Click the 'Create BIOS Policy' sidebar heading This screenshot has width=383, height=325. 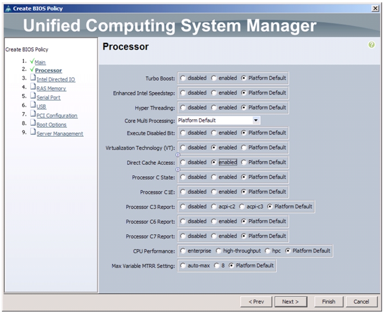27,49
